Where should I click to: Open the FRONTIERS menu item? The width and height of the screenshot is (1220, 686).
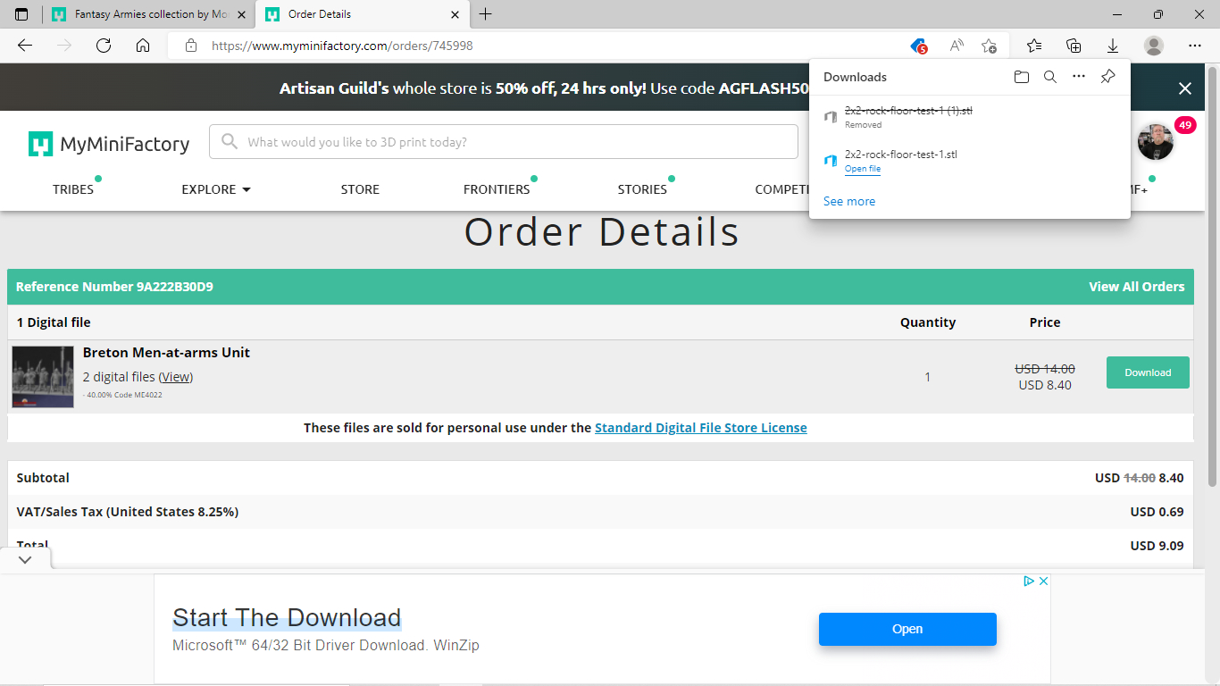point(497,189)
